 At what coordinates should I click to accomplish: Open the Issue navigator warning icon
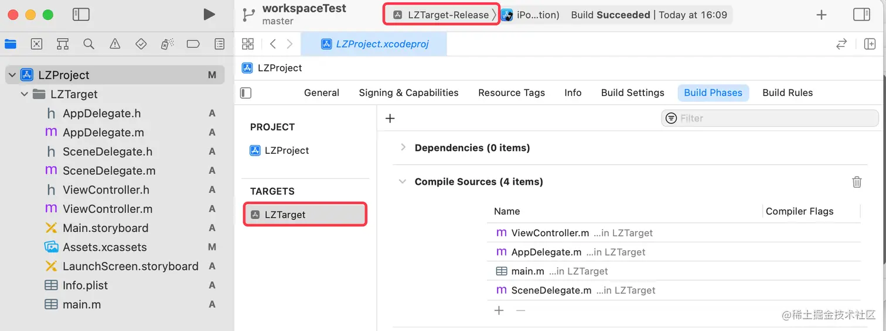pos(115,44)
